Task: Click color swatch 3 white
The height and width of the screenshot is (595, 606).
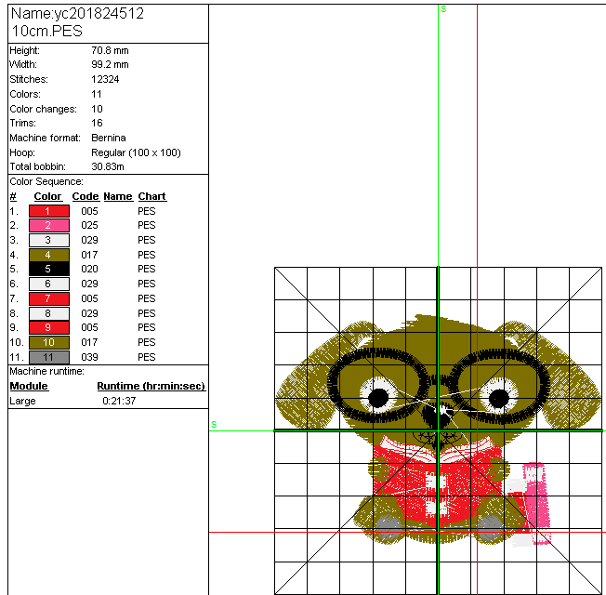Action: pos(49,240)
